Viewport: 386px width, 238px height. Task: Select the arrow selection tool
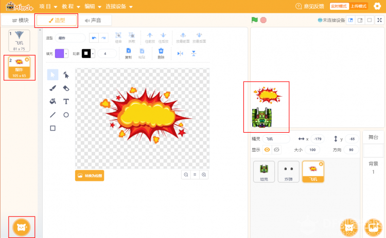coord(52,75)
